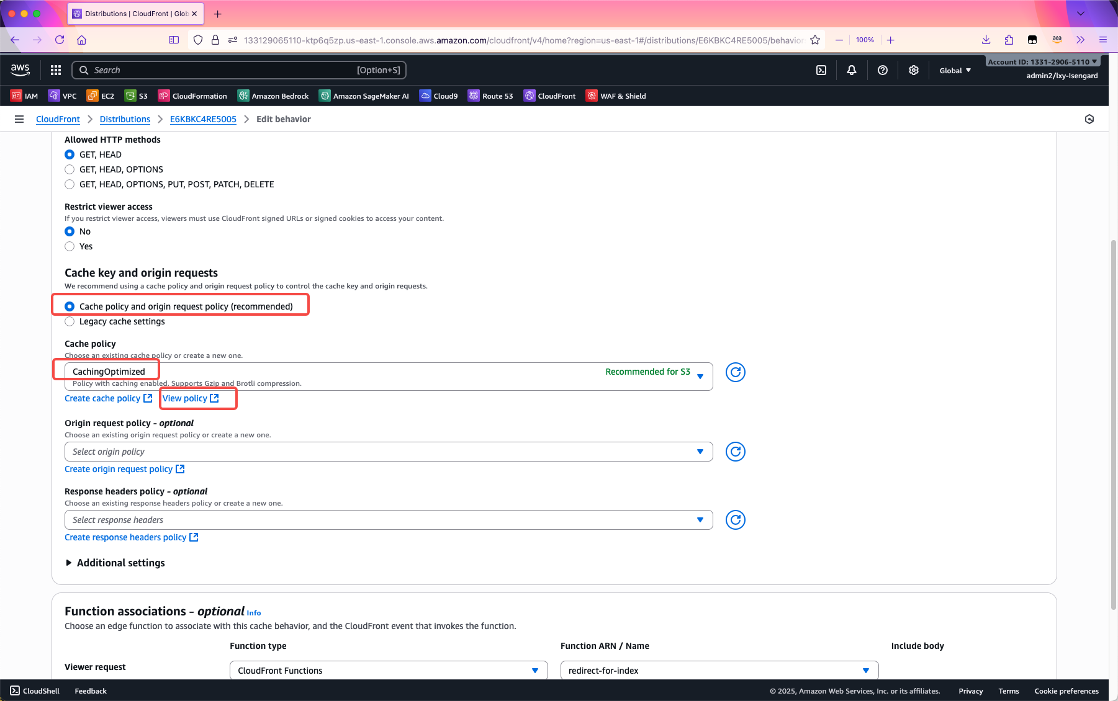The height and width of the screenshot is (701, 1118).
Task: Refresh the cache policy list
Action: click(x=735, y=372)
